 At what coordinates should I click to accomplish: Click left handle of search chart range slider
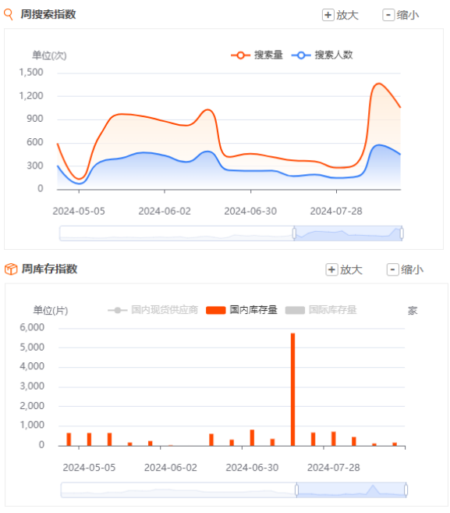pyautogui.click(x=294, y=233)
